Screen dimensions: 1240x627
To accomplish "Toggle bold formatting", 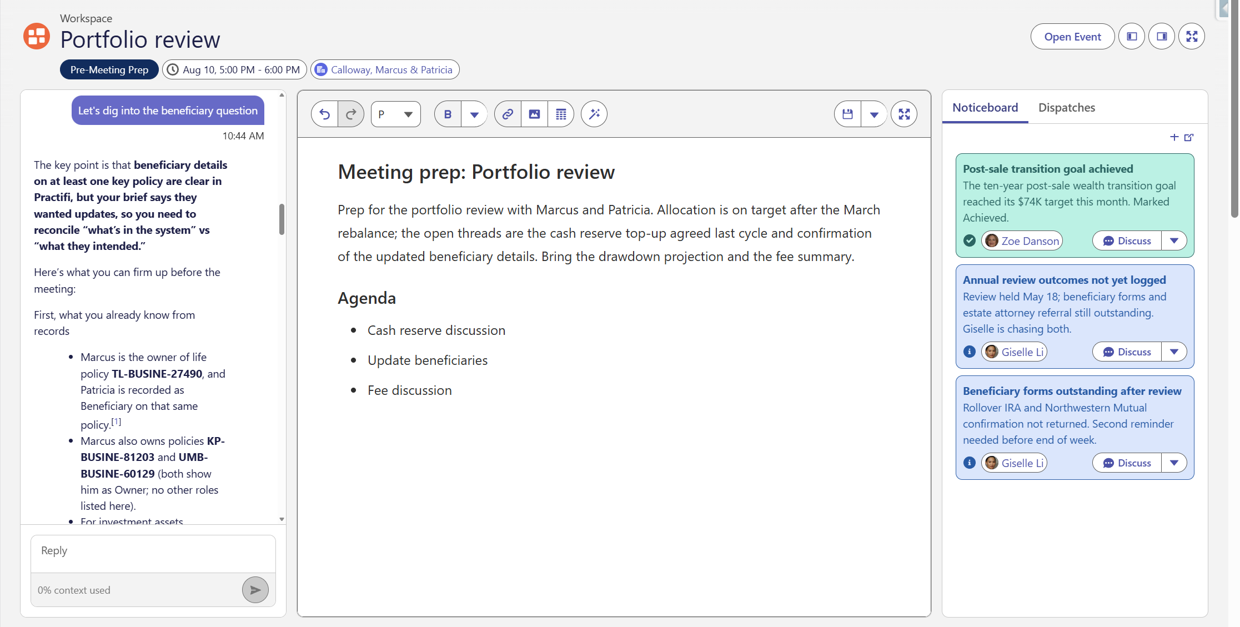I will [448, 114].
